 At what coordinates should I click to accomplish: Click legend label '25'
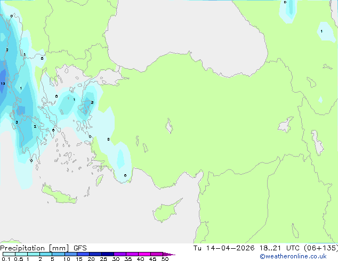pos(103,259)
